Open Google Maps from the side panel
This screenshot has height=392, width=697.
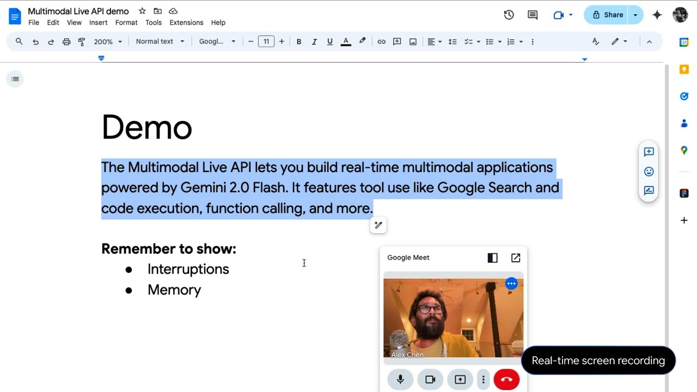pos(684,150)
